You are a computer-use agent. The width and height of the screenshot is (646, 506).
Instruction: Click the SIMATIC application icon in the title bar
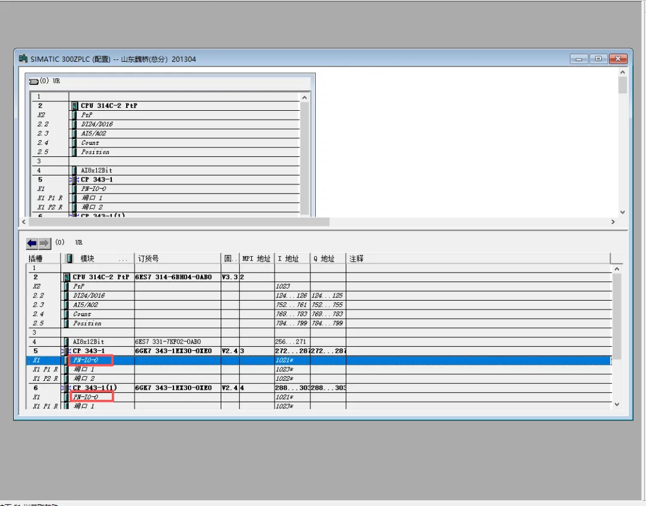[23, 59]
